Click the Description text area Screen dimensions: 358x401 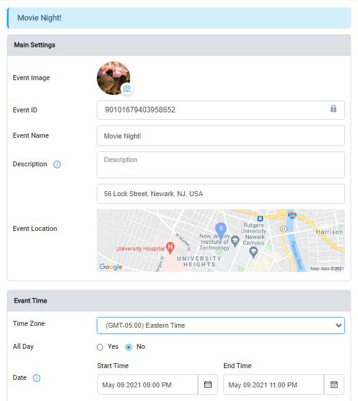coord(221,164)
